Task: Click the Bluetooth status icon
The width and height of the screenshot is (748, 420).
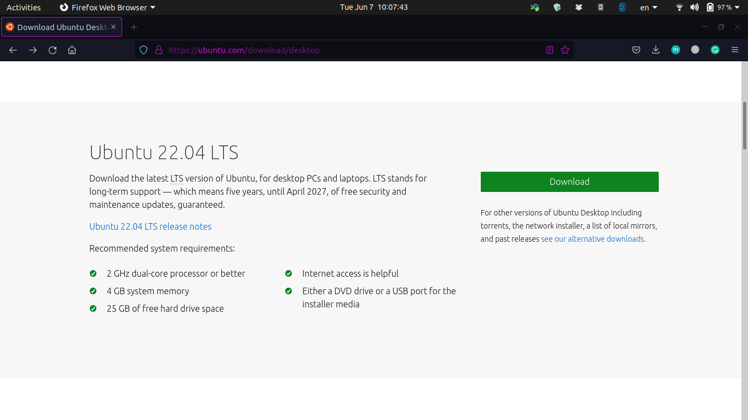Action: pyautogui.click(x=622, y=7)
